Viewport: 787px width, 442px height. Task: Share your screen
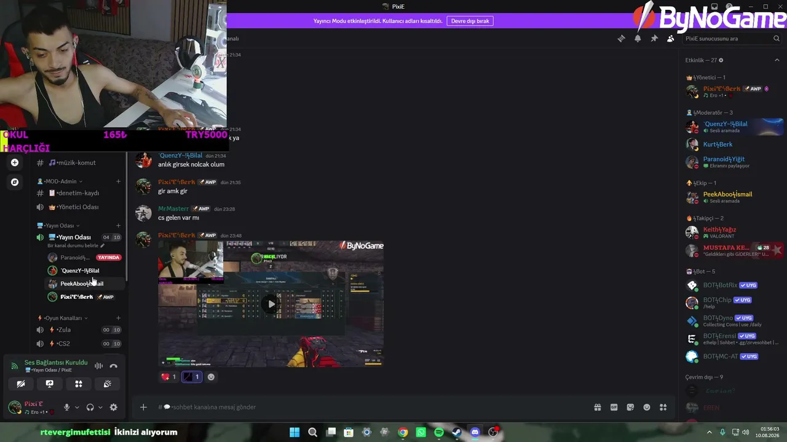50,384
